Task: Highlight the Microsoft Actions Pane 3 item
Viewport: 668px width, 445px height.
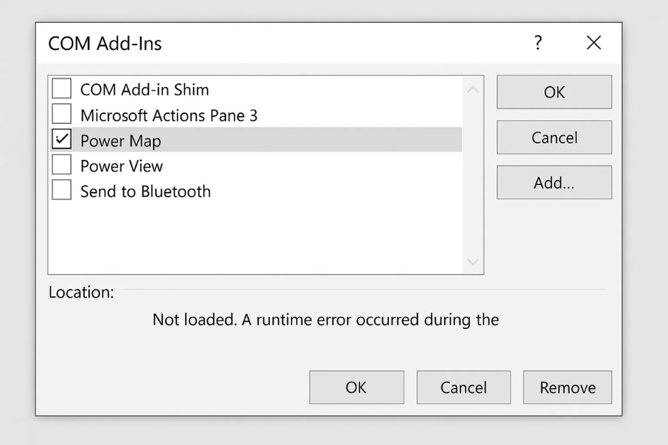Action: tap(169, 115)
